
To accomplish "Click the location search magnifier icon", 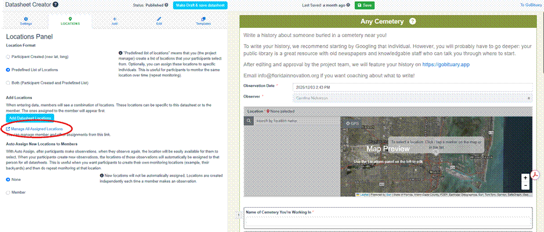I will 248,121.
